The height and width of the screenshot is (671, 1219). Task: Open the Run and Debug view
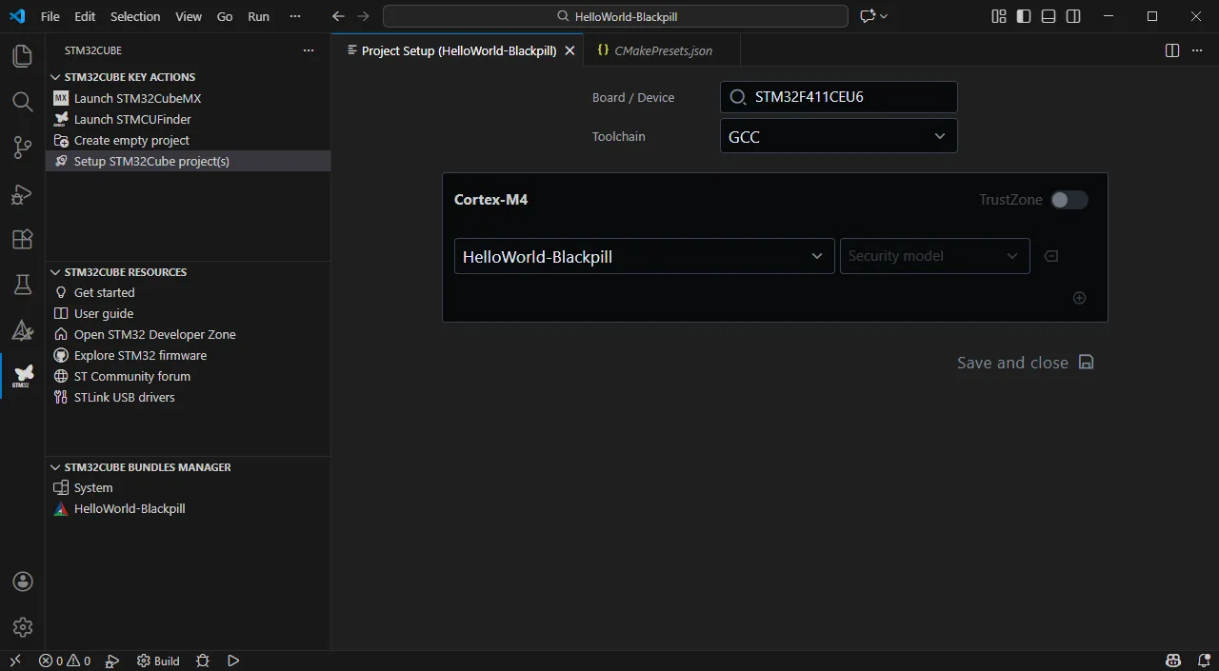[23, 194]
